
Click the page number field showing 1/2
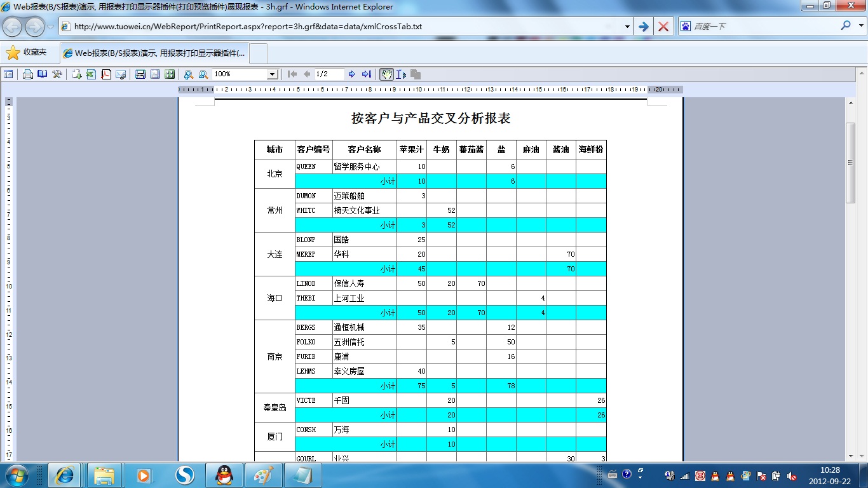[x=329, y=74]
